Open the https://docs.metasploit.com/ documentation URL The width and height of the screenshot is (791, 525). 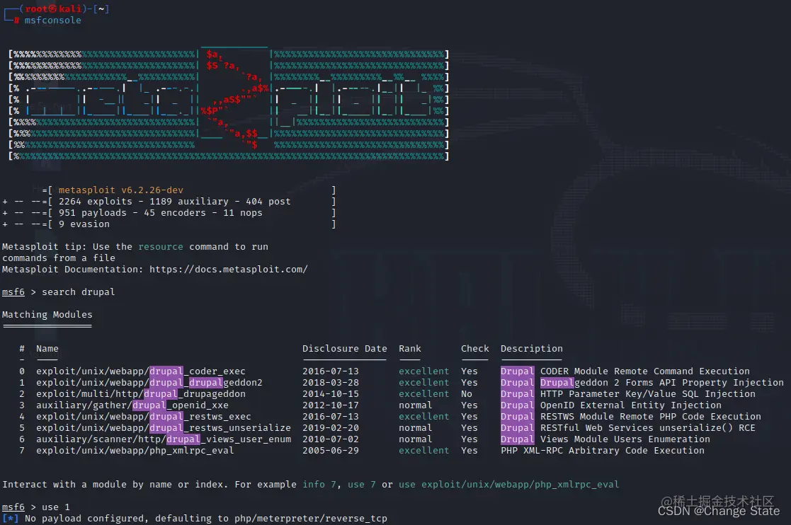(x=229, y=269)
